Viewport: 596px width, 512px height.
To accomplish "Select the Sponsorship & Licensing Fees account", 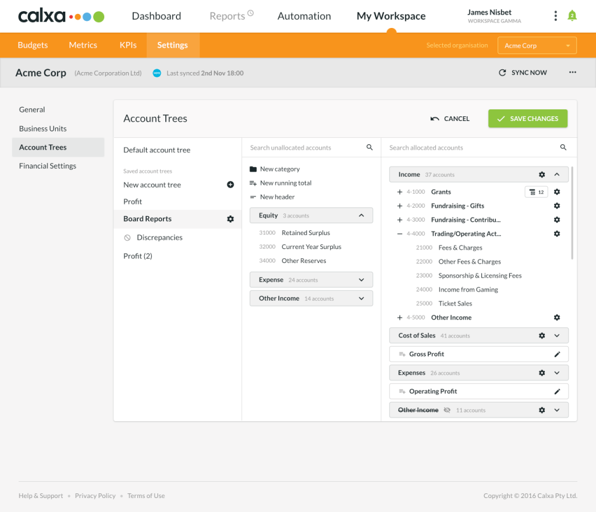I will click(x=480, y=276).
